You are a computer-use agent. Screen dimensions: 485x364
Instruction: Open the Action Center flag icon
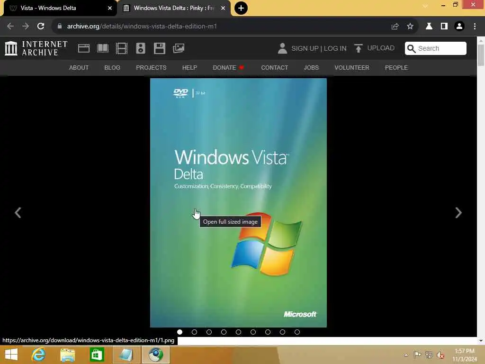tap(417, 355)
